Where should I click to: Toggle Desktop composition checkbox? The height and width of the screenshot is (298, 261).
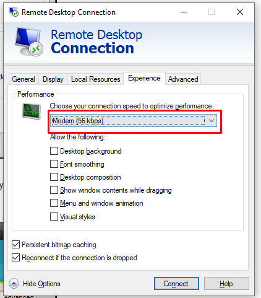[54, 177]
